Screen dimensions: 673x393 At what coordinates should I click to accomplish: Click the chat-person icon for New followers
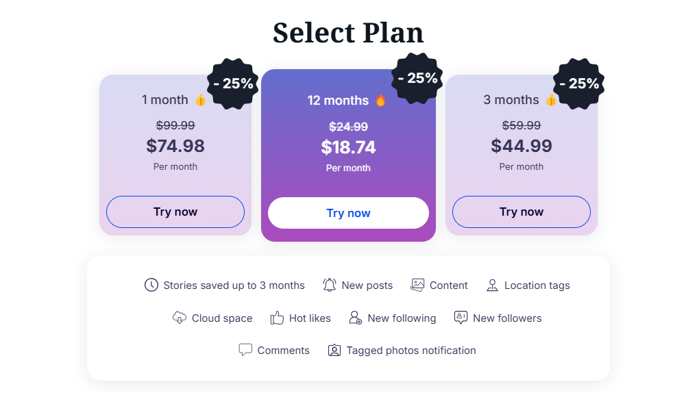(461, 318)
